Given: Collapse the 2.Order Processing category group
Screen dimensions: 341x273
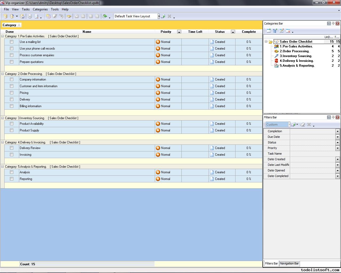Looking at the screenshot, I should pyautogui.click(x=3, y=74).
